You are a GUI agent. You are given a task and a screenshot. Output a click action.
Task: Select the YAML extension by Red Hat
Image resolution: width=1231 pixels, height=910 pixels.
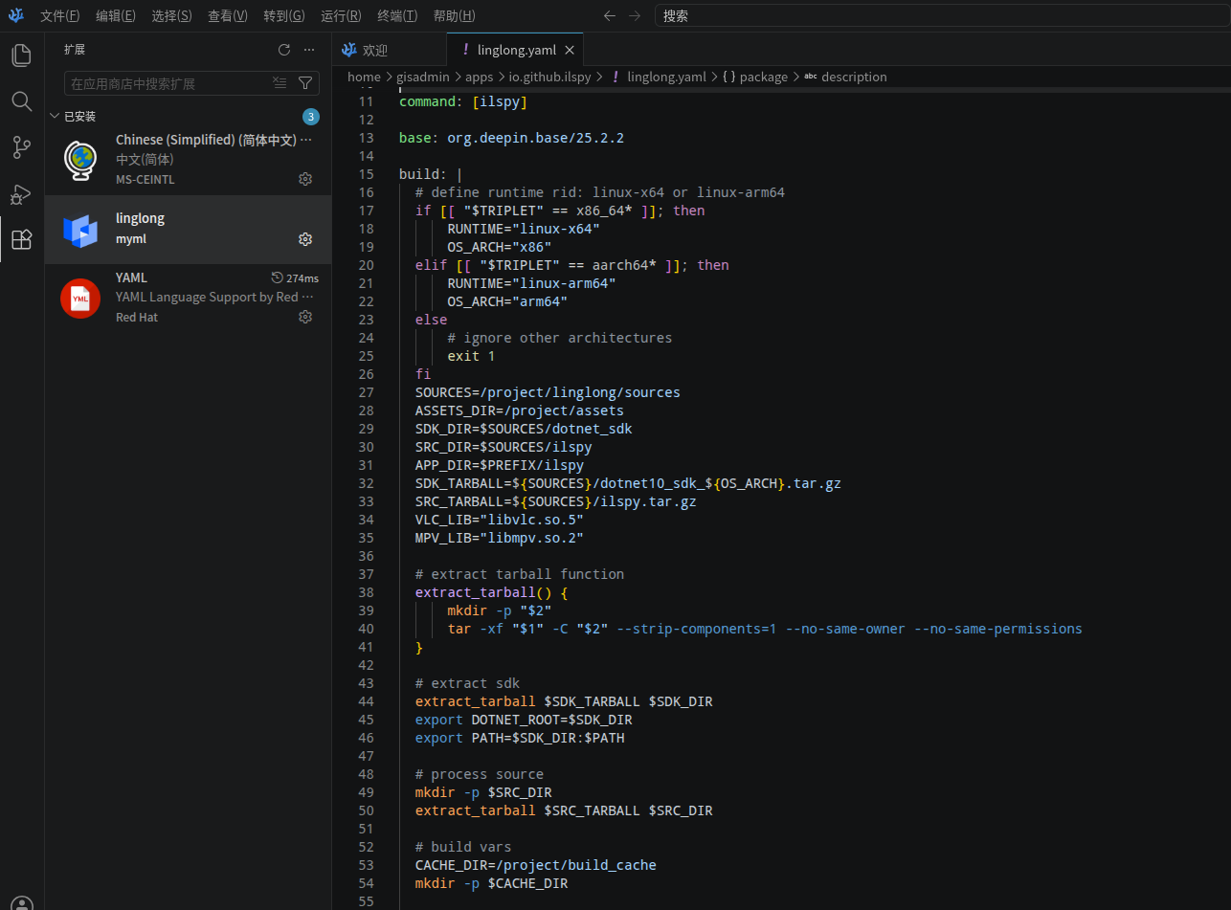[189, 298]
